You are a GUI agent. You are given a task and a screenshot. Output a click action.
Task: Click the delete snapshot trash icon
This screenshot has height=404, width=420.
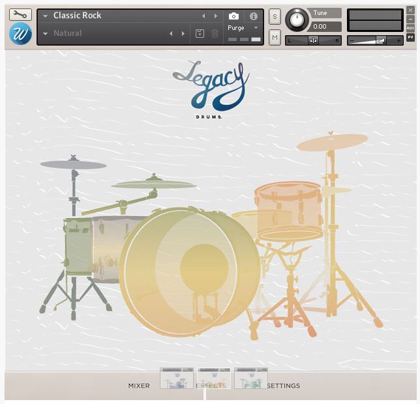pyautogui.click(x=215, y=33)
